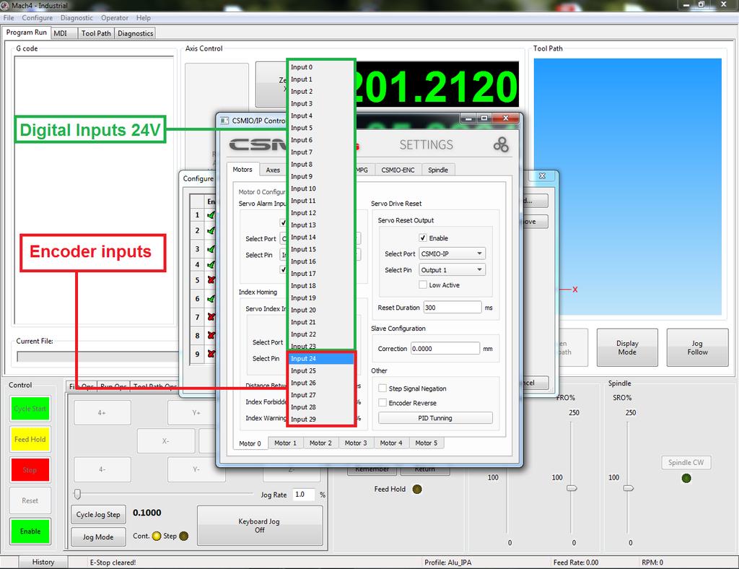
Task: Enable the Servo Reset Output checkbox
Action: pos(423,238)
